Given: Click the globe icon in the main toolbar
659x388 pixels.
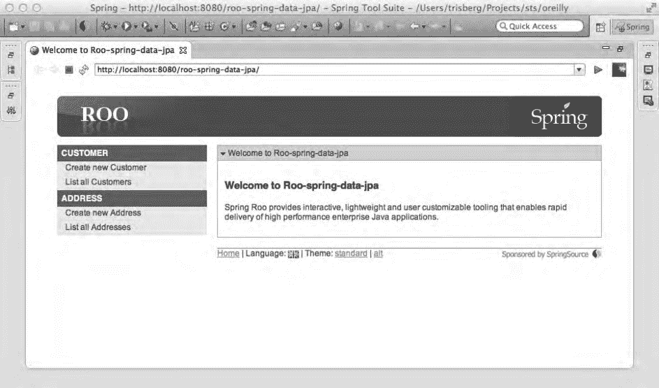Looking at the screenshot, I should tap(338, 27).
